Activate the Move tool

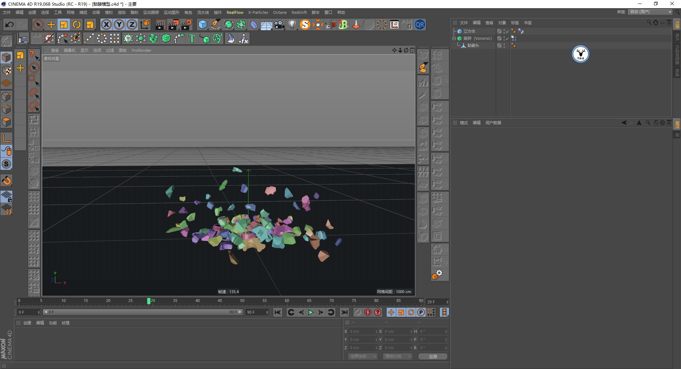coord(51,24)
